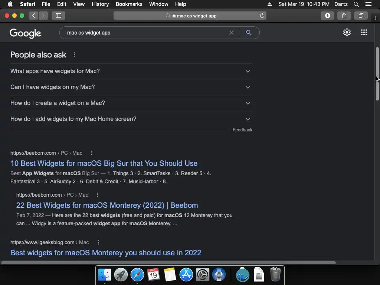
Task: Expand "Can I have widgets on my Mac?"
Action: pyautogui.click(x=131, y=87)
